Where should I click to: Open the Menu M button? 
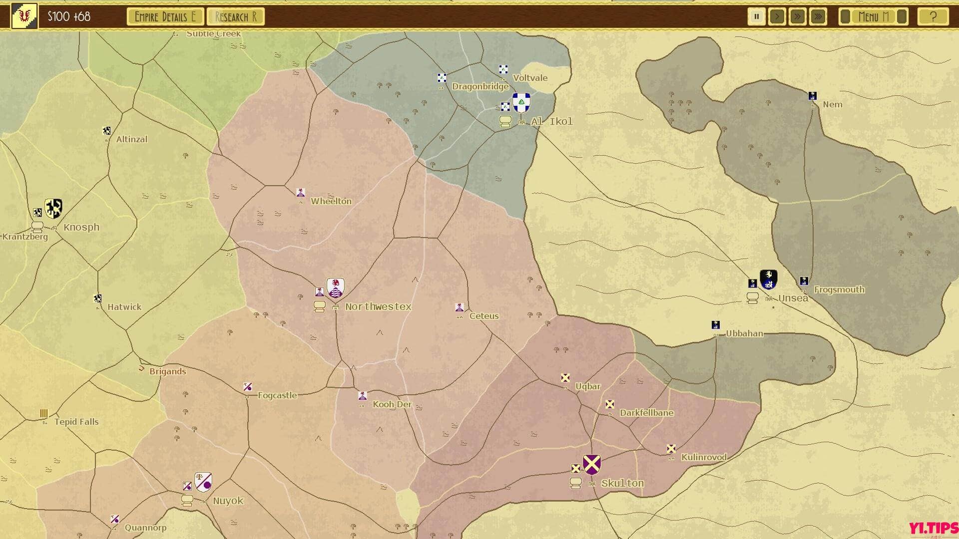tap(873, 16)
